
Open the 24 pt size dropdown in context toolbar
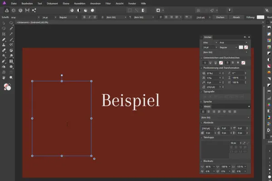tap(49, 17)
